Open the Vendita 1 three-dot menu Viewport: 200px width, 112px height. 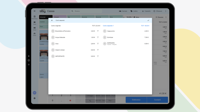(166, 17)
